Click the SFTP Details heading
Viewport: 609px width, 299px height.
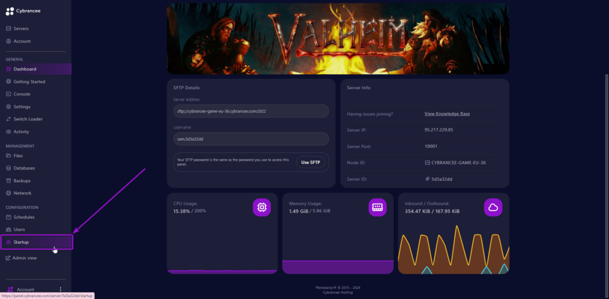tap(186, 88)
